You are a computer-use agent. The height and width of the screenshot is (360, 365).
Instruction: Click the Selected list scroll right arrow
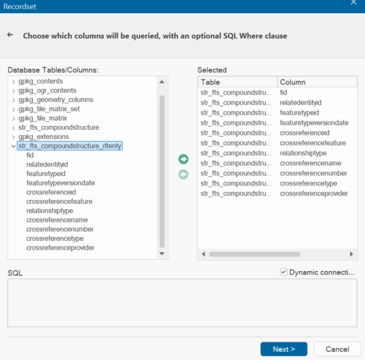click(x=351, y=254)
